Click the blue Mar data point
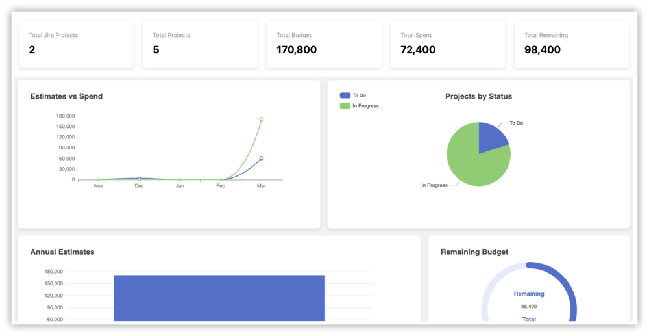 pyautogui.click(x=261, y=158)
